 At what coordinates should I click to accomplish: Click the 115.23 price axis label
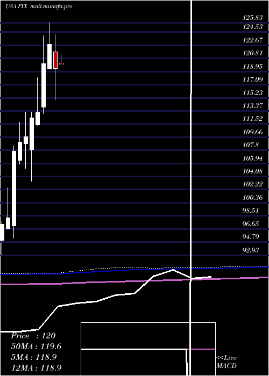tap(252, 92)
